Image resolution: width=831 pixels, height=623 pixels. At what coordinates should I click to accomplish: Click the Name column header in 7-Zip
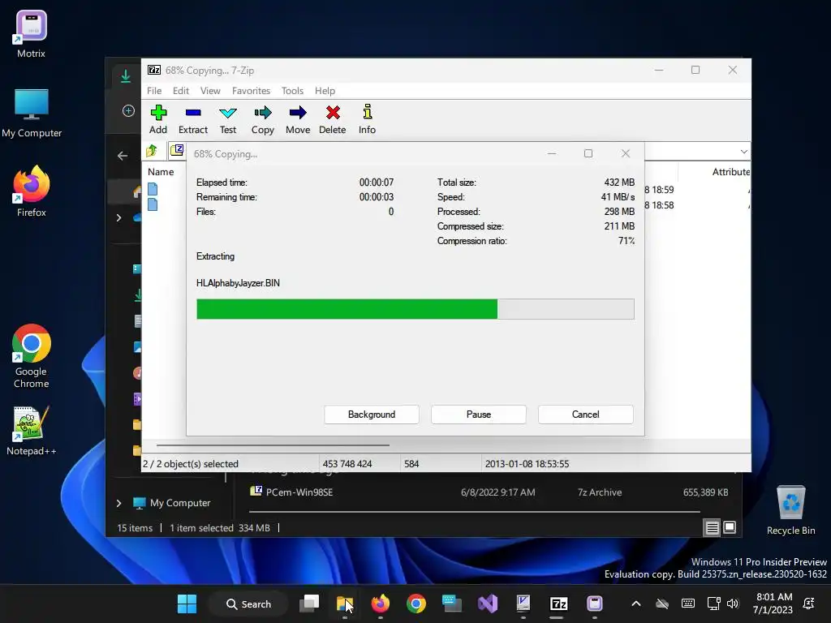[161, 172]
